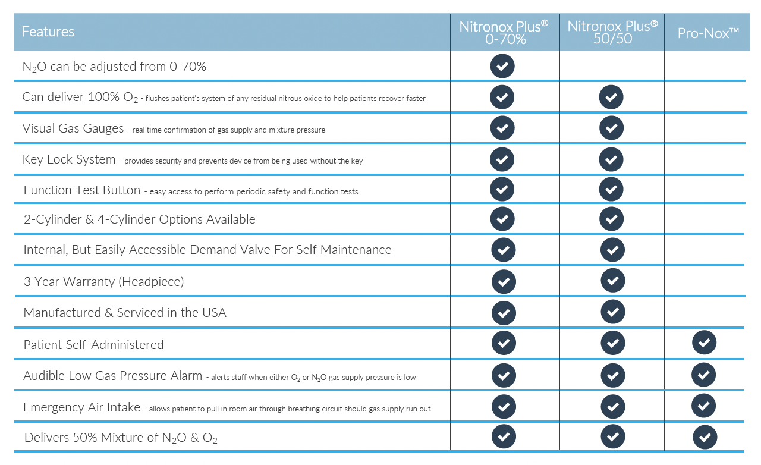The image size is (761, 465).
Task: Click Pro-Nox checkmark for 50% Mixture row
Action: (x=705, y=438)
